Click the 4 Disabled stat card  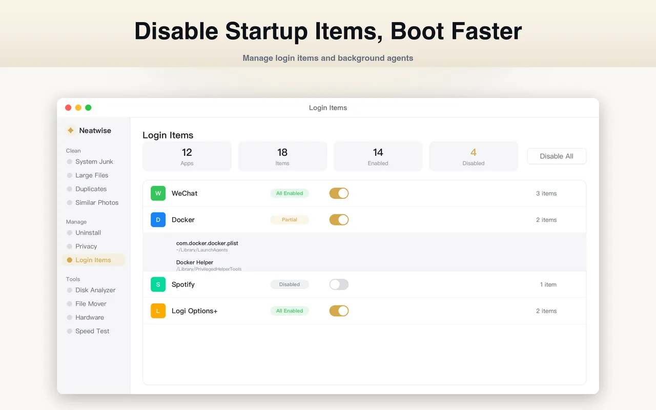(x=474, y=156)
